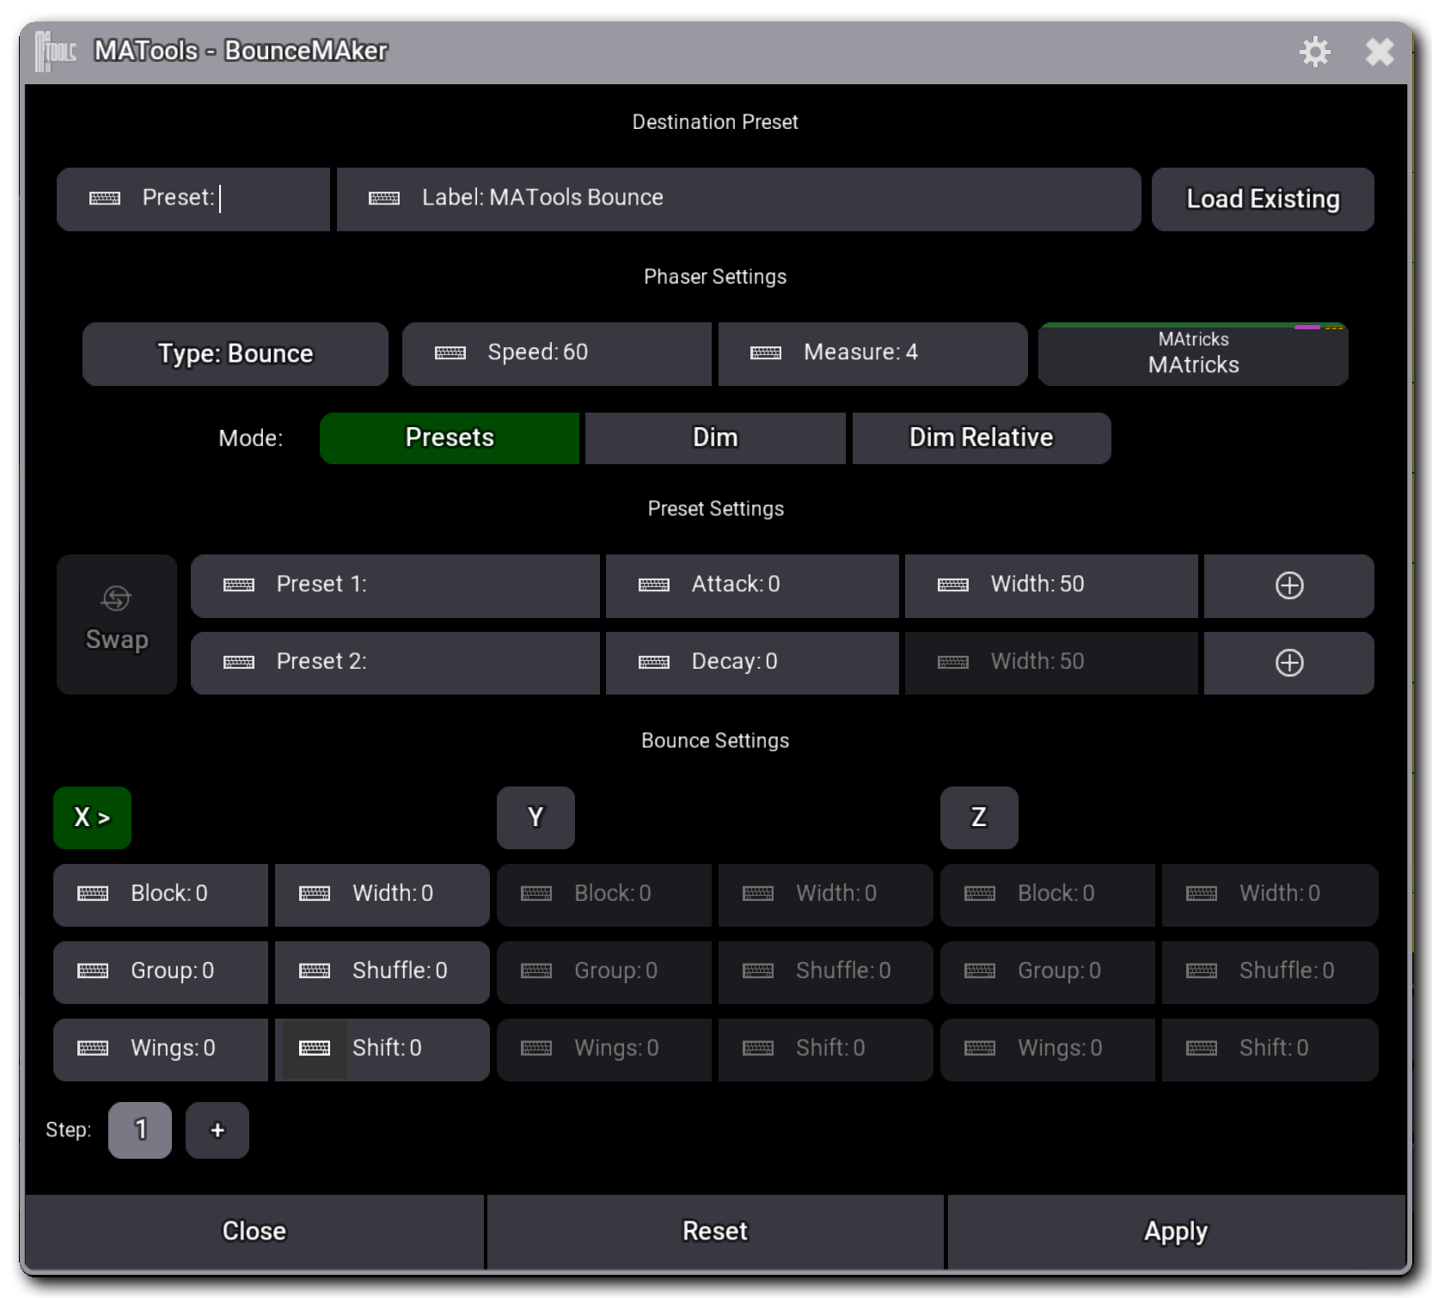Select Dim Relative mode
The width and height of the screenshot is (1432, 1298).
coord(982,438)
